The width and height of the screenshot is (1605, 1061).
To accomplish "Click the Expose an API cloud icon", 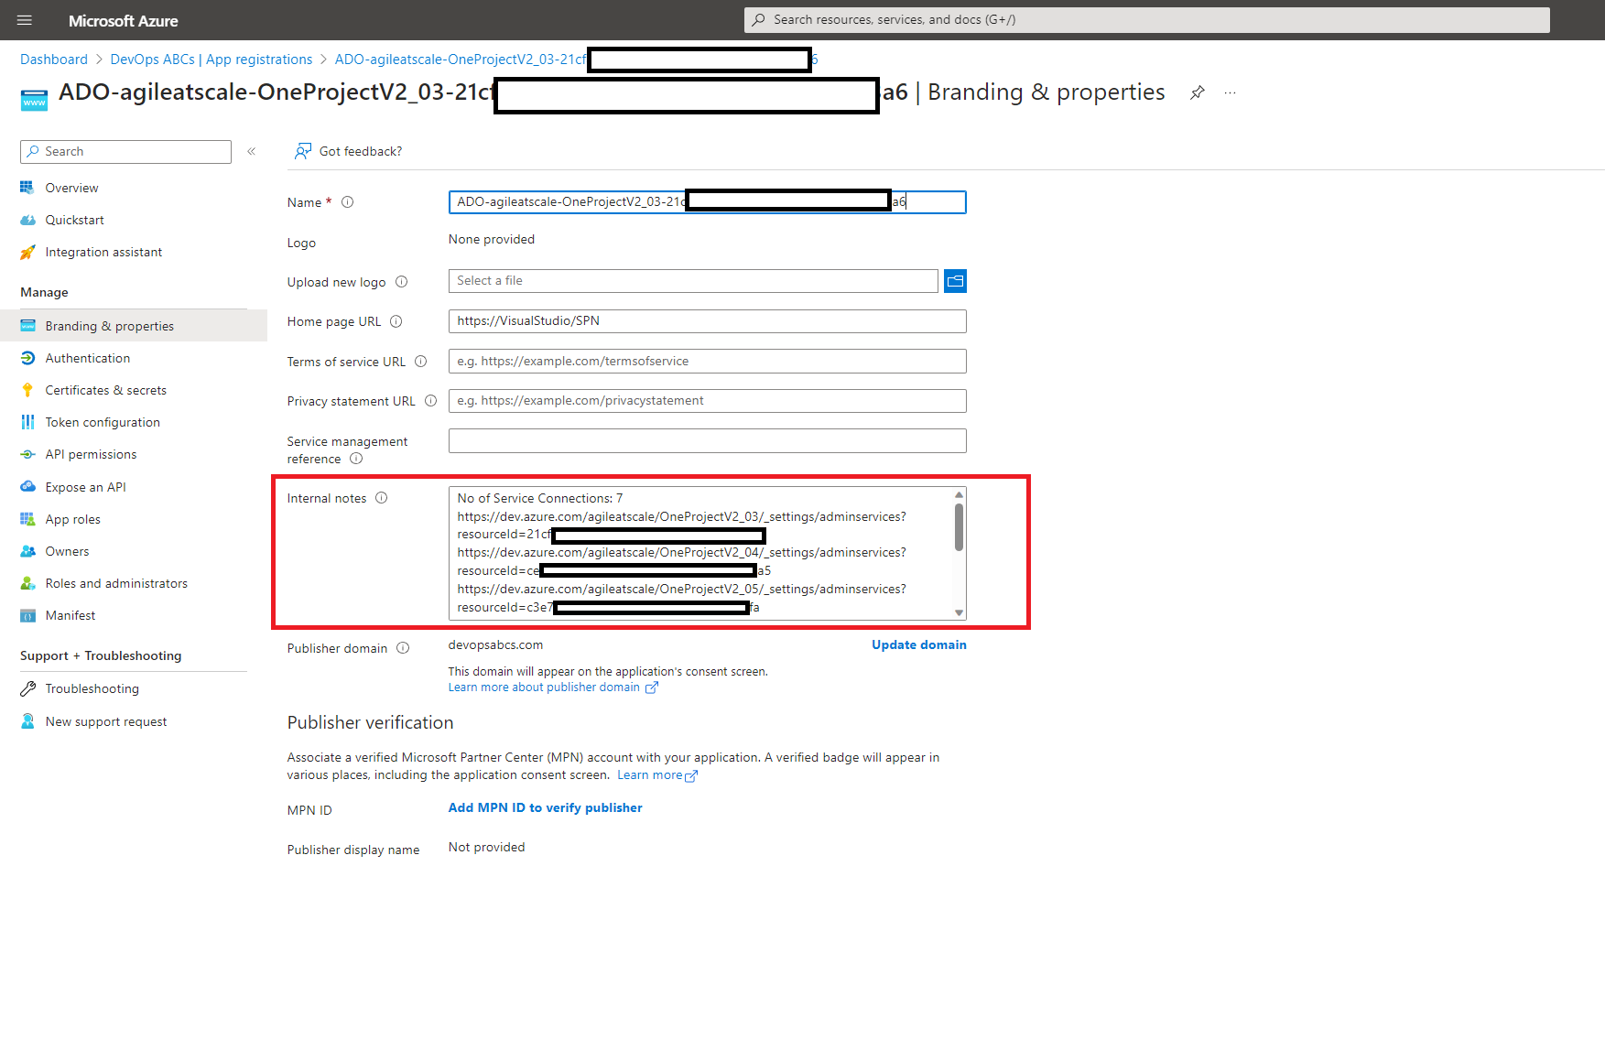I will pos(27,487).
